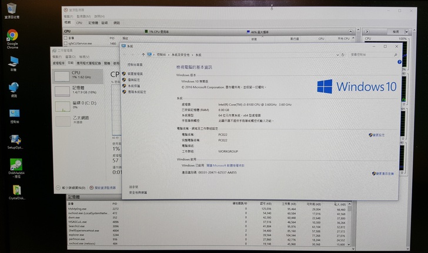Click the Resource Monitor icon in Task Manager footer
The image size is (428, 253).
coord(92,188)
